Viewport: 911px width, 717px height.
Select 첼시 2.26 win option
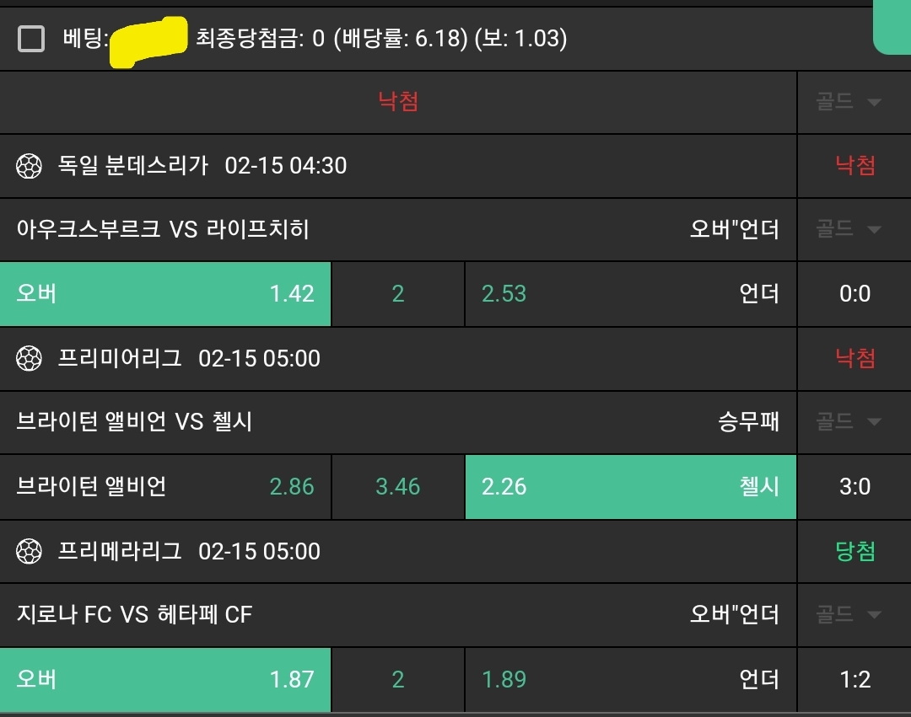click(x=630, y=487)
